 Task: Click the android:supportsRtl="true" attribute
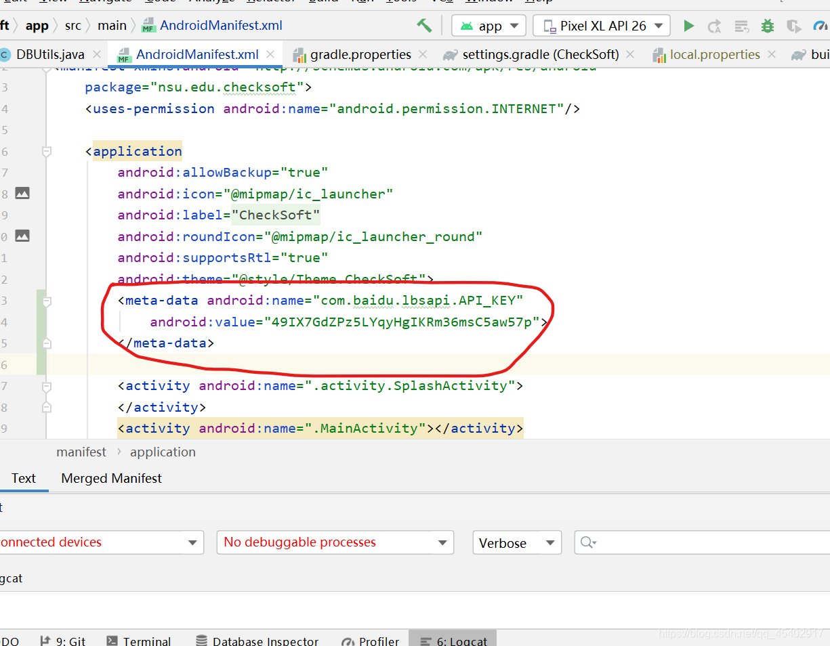pos(223,257)
